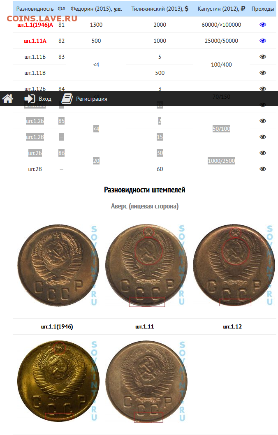This screenshot has width=278, height=435.
Task: Open the Регистрация menu item
Action: tap(92, 99)
